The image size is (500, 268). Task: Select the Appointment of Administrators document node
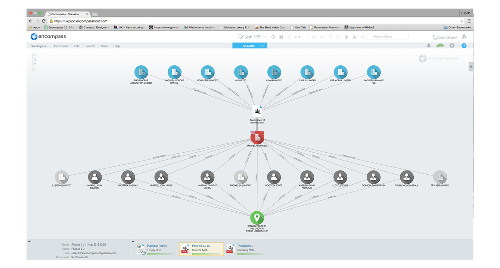(257, 112)
